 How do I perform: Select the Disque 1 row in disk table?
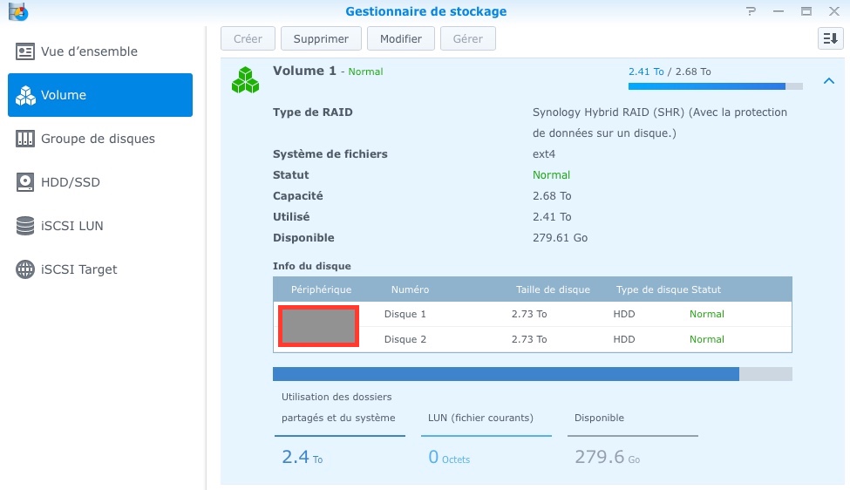tap(532, 314)
